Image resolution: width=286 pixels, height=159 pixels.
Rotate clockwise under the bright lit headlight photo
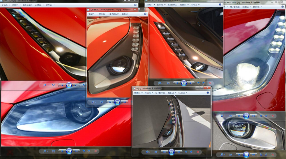(266, 116)
